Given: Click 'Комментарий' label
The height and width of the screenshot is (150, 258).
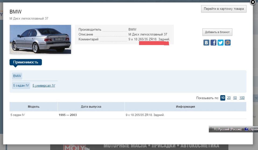Looking at the screenshot, I should tap(88, 39).
